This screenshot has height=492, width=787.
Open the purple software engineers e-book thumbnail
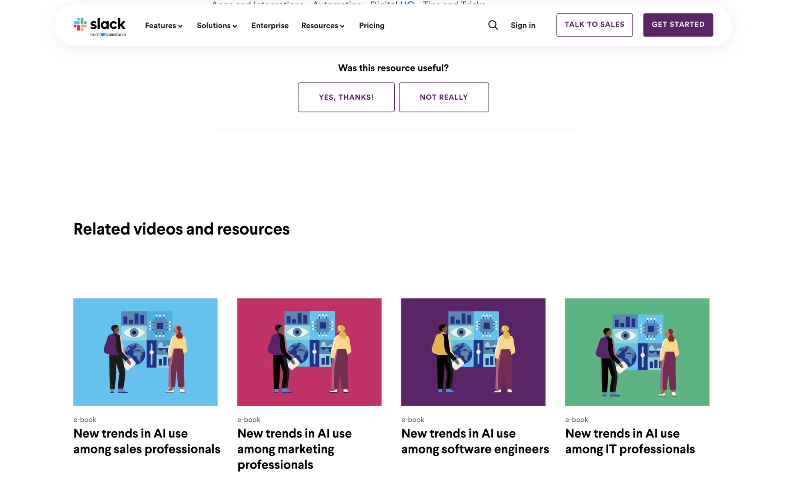pyautogui.click(x=473, y=352)
